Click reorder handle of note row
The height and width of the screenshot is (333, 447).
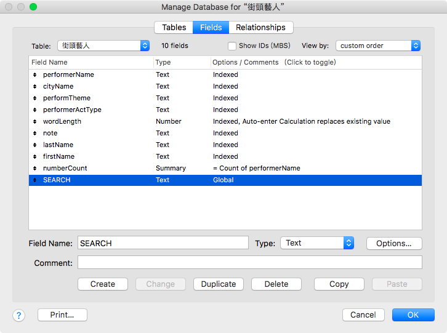[x=34, y=133]
